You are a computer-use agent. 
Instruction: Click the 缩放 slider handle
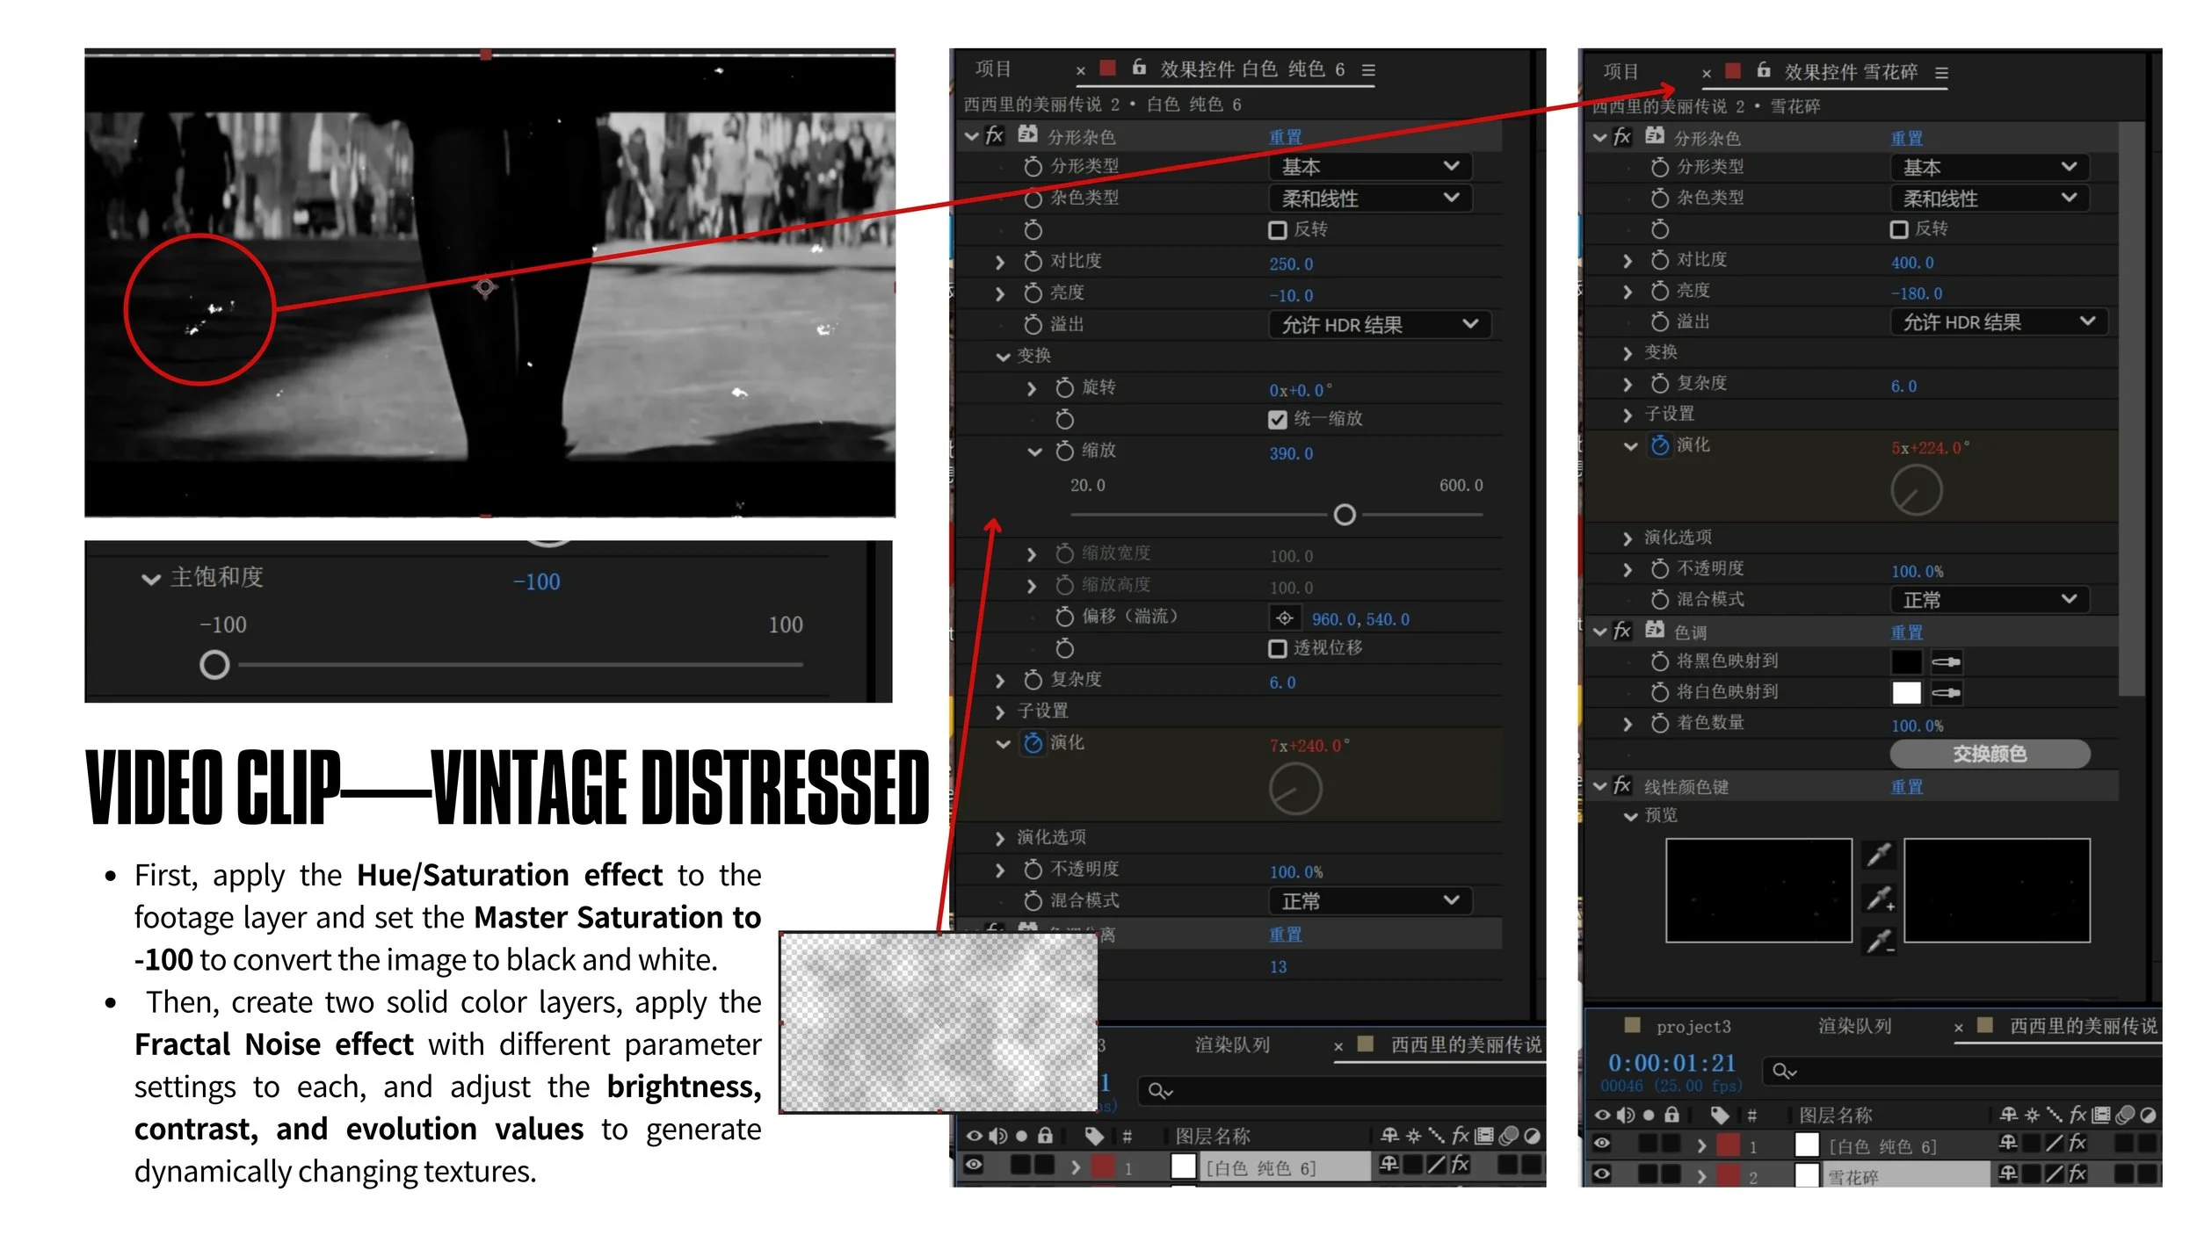(x=1344, y=515)
